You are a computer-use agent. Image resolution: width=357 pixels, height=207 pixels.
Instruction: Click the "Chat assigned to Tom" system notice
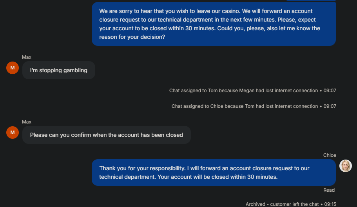(243, 91)
